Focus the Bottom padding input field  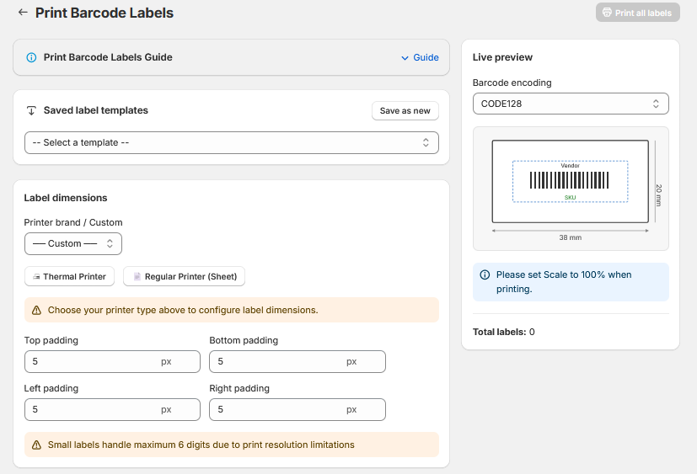298,362
